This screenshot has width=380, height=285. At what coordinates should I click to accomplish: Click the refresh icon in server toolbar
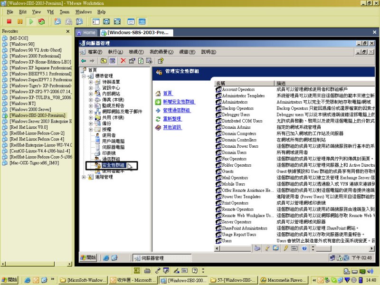point(141,61)
